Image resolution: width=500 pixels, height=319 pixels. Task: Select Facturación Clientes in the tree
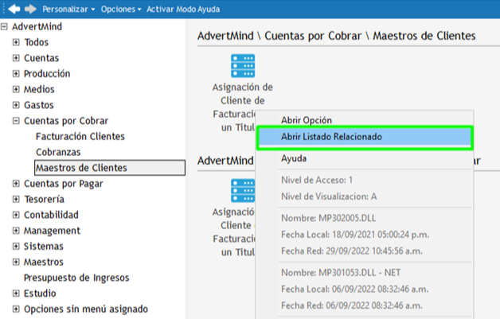[80, 136]
